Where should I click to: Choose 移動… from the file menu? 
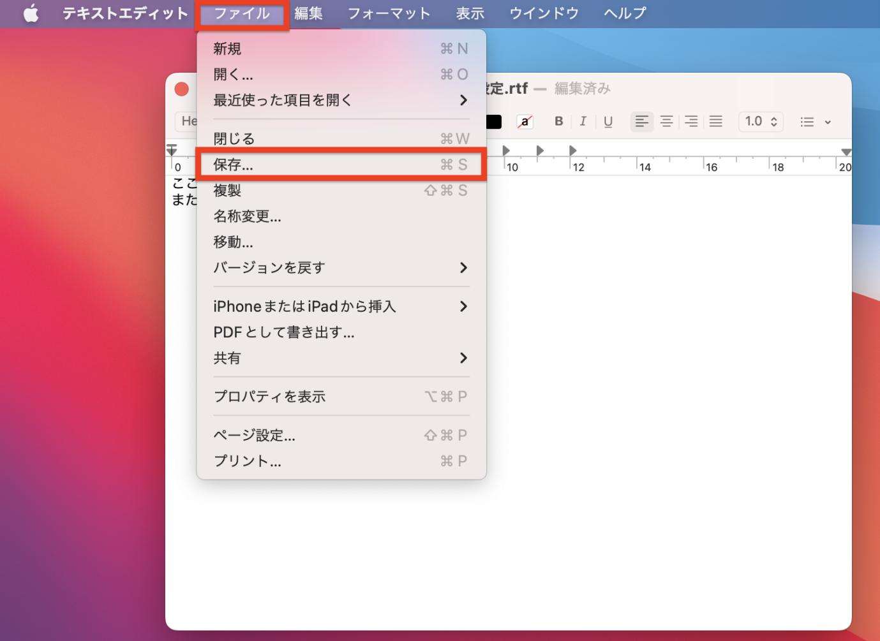tap(341, 242)
